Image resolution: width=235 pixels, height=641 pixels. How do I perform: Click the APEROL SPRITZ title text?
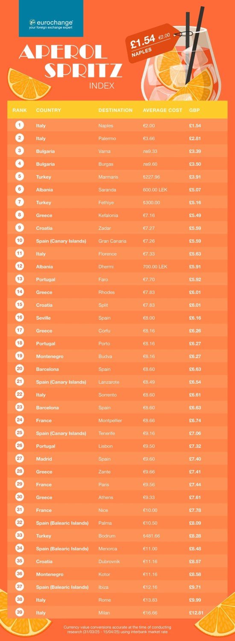pyautogui.click(x=71, y=61)
